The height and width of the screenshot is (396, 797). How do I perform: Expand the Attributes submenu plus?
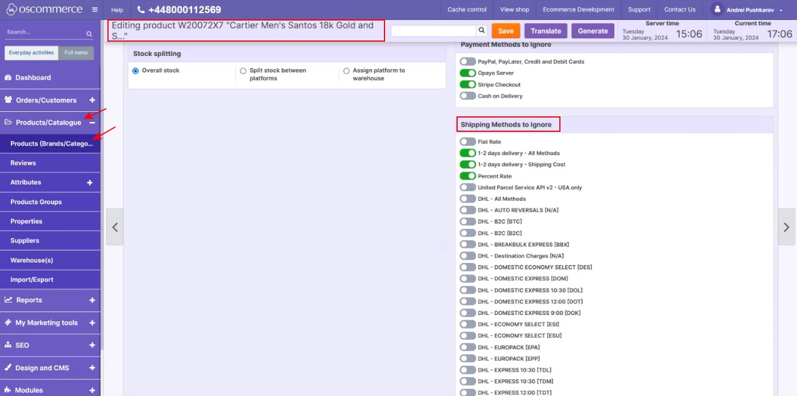[90, 183]
